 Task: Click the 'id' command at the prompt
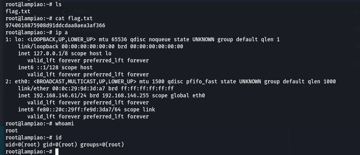coord(58,137)
